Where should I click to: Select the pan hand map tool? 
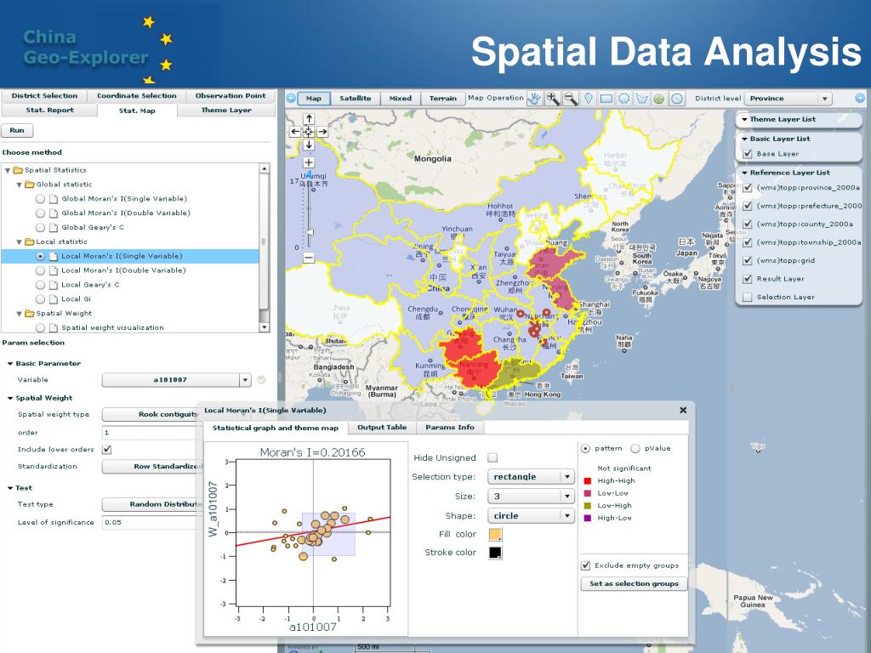534,99
